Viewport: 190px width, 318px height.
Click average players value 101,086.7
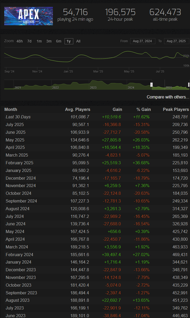click(80, 117)
